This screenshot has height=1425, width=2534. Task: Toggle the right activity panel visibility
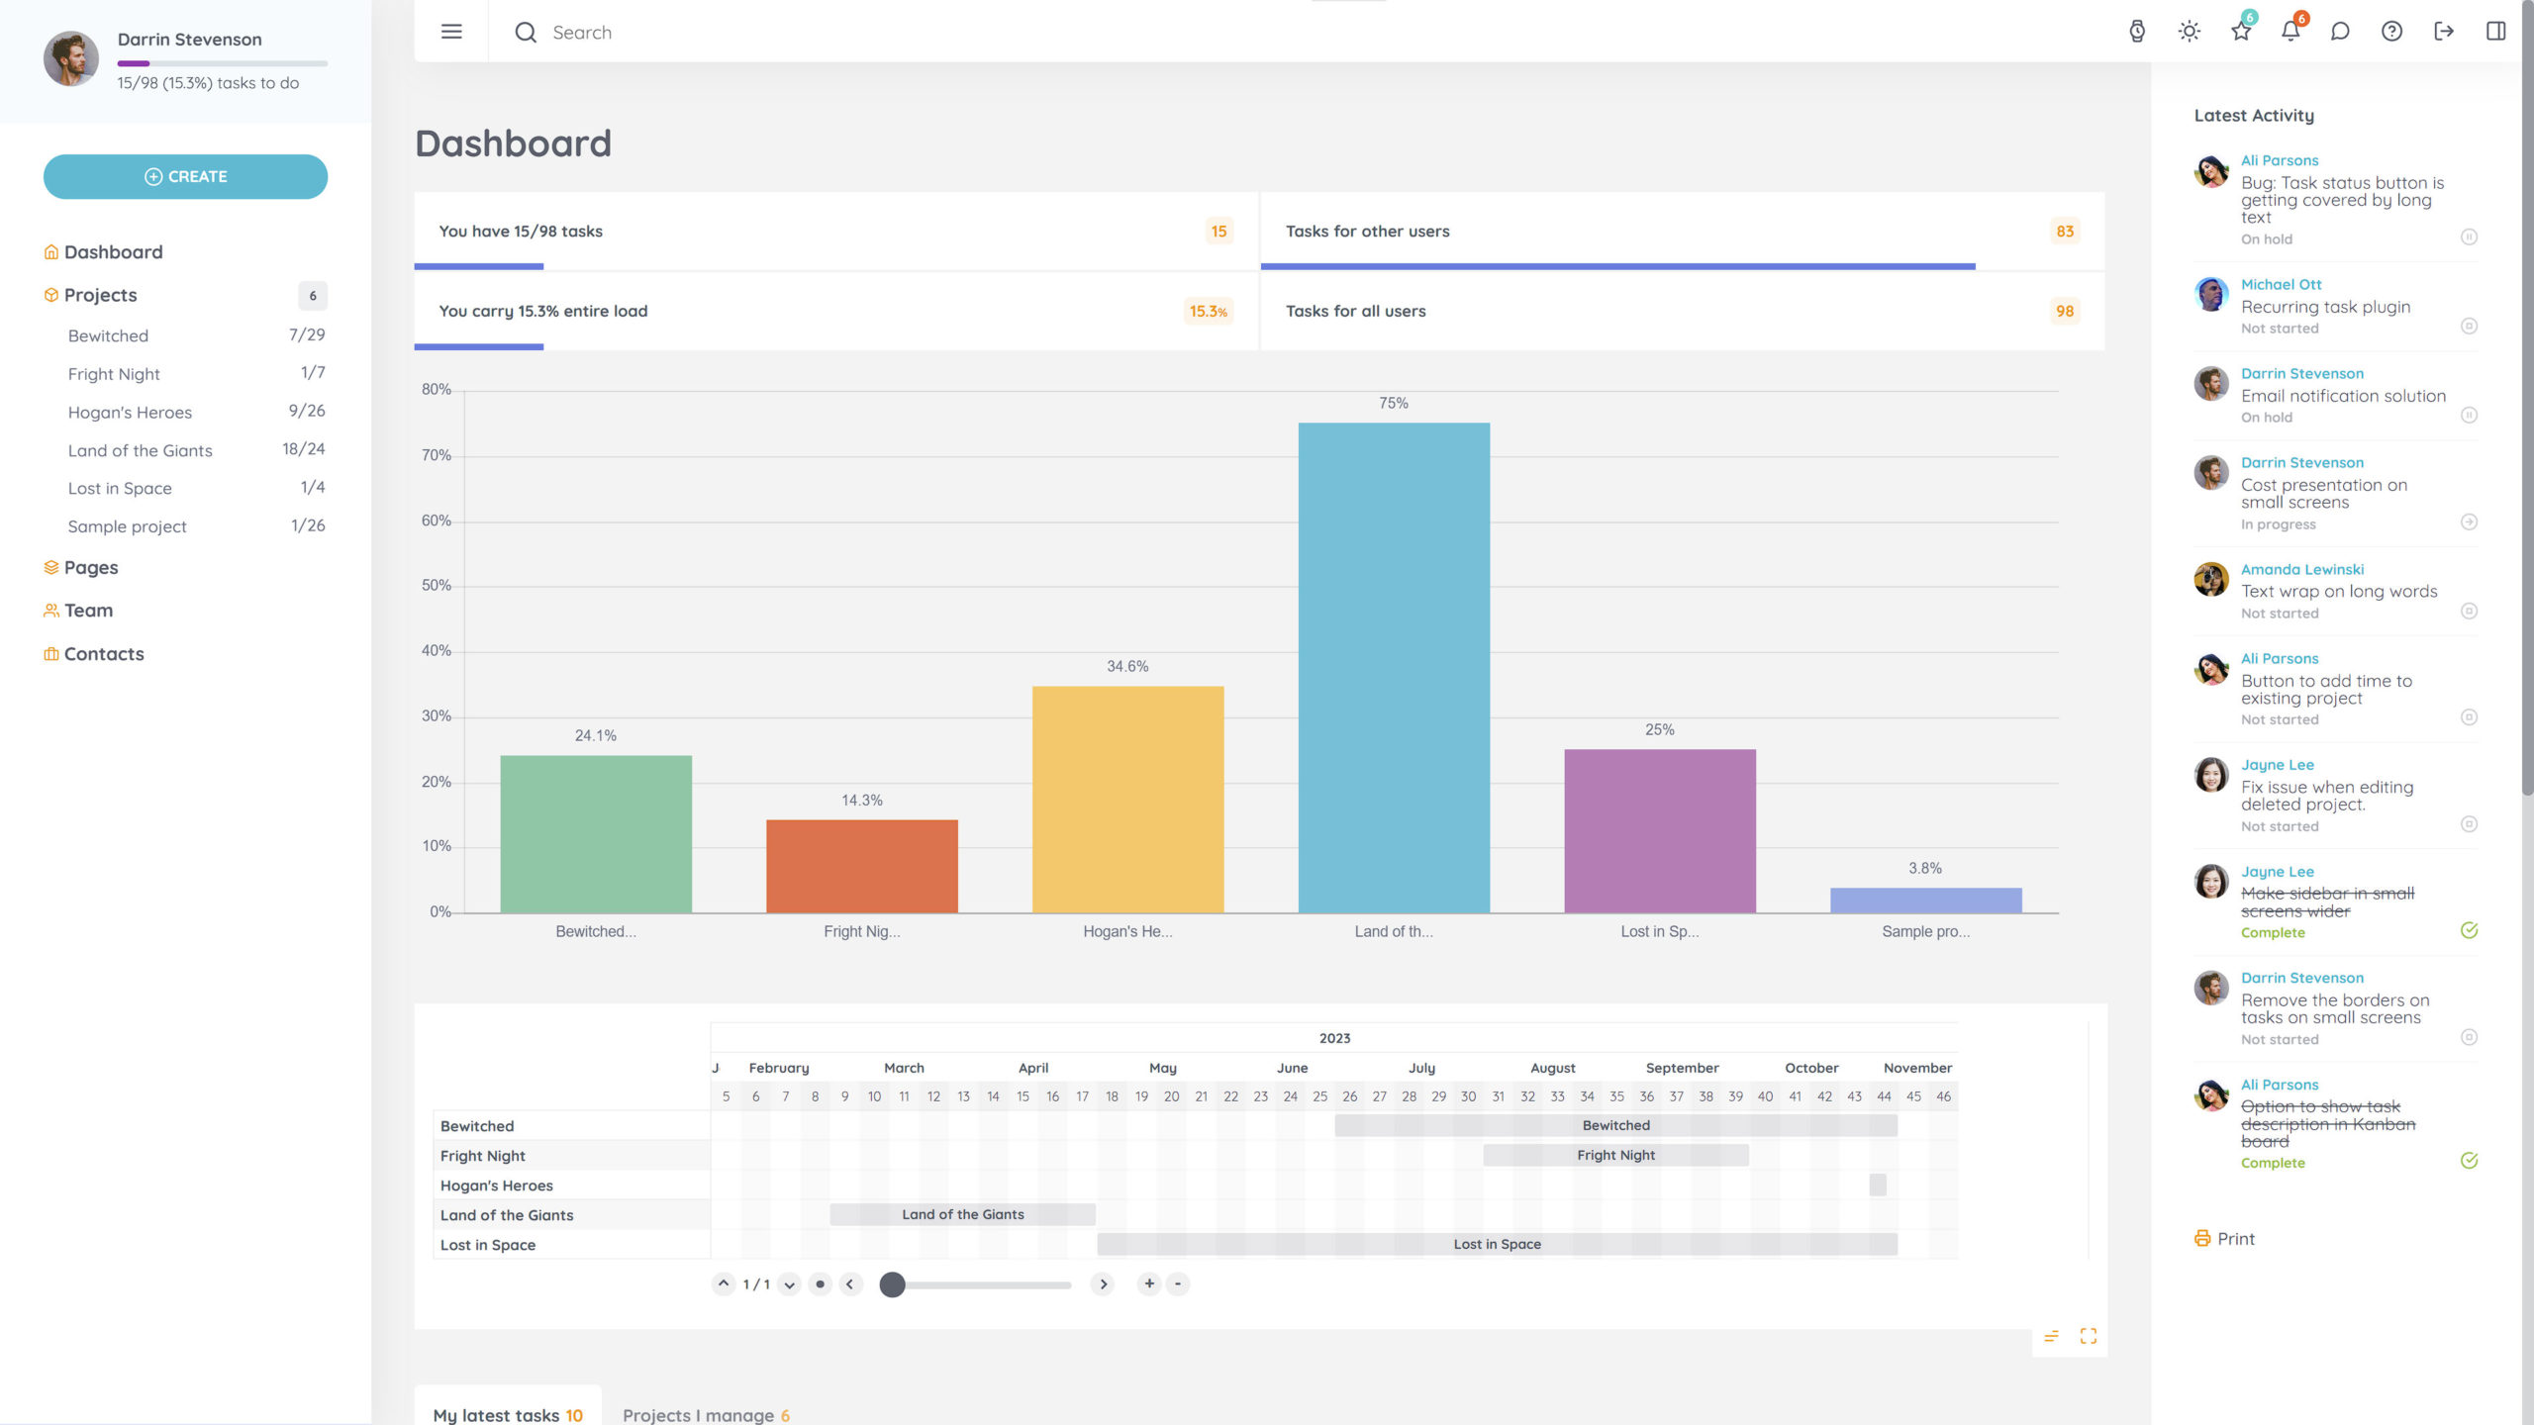(2495, 32)
